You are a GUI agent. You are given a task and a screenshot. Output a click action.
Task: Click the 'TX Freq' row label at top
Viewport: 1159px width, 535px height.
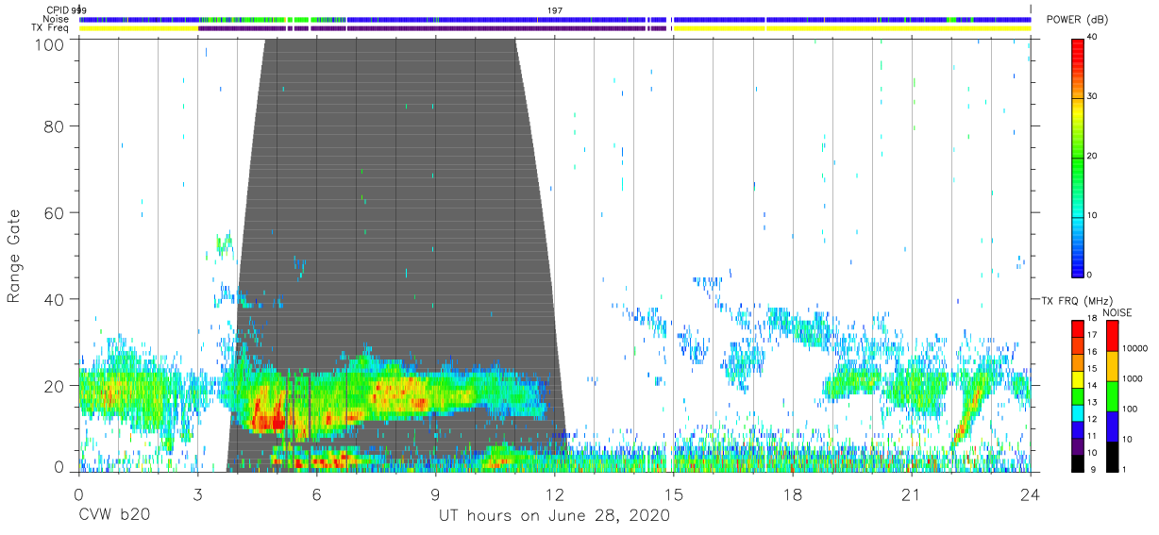(50, 28)
